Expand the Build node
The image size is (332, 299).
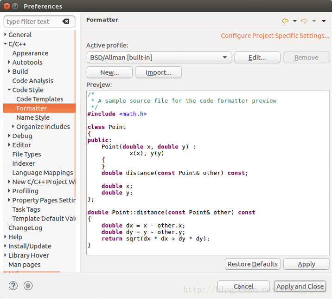[x=9, y=71]
